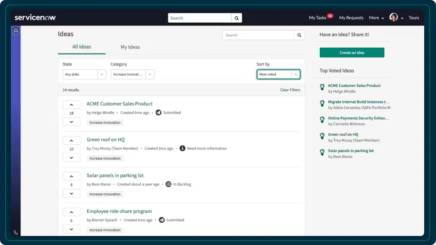Expand the More menu in header

click(376, 18)
